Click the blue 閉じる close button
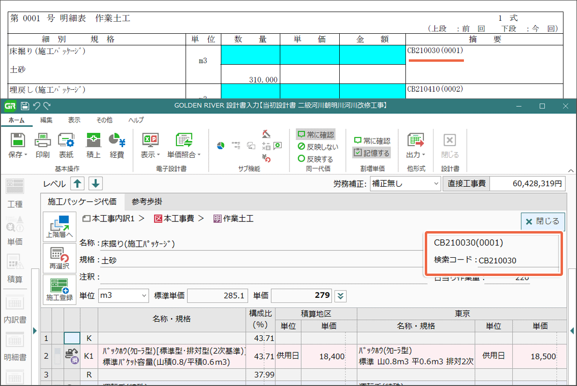The image size is (577, 386). point(543,221)
